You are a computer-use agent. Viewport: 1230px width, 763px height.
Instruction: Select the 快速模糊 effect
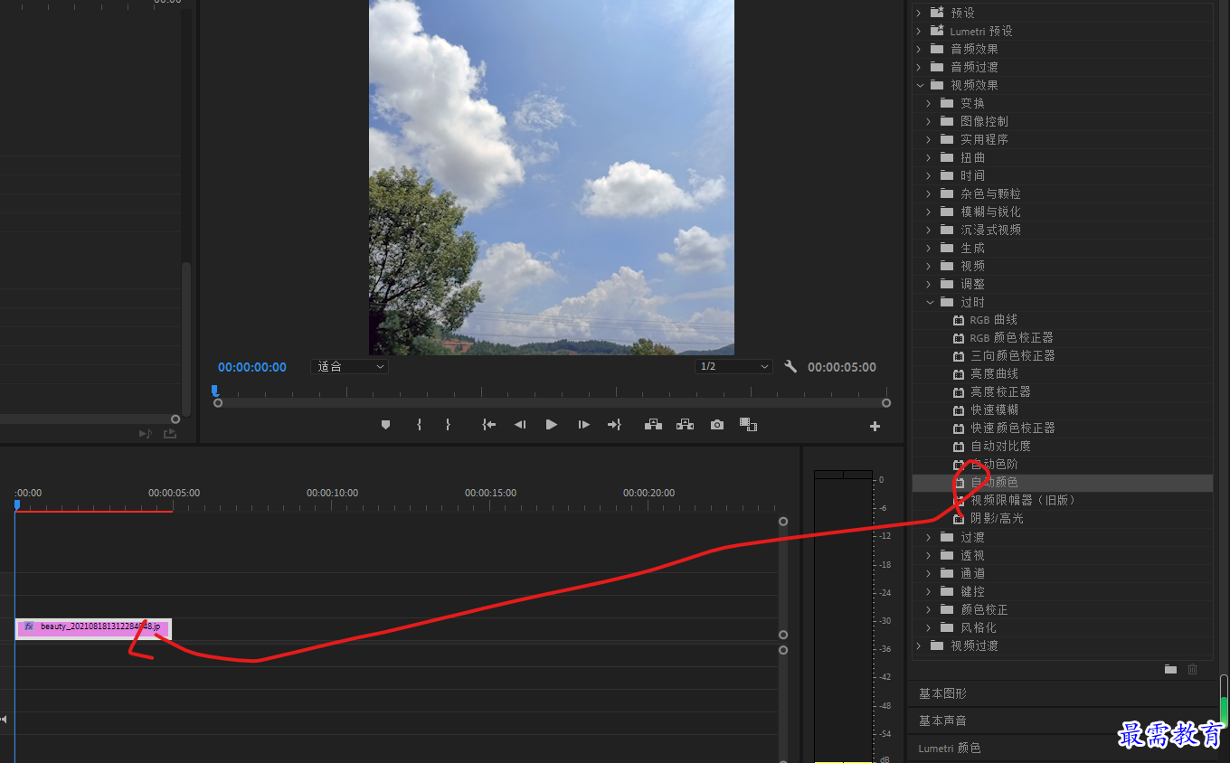(994, 410)
